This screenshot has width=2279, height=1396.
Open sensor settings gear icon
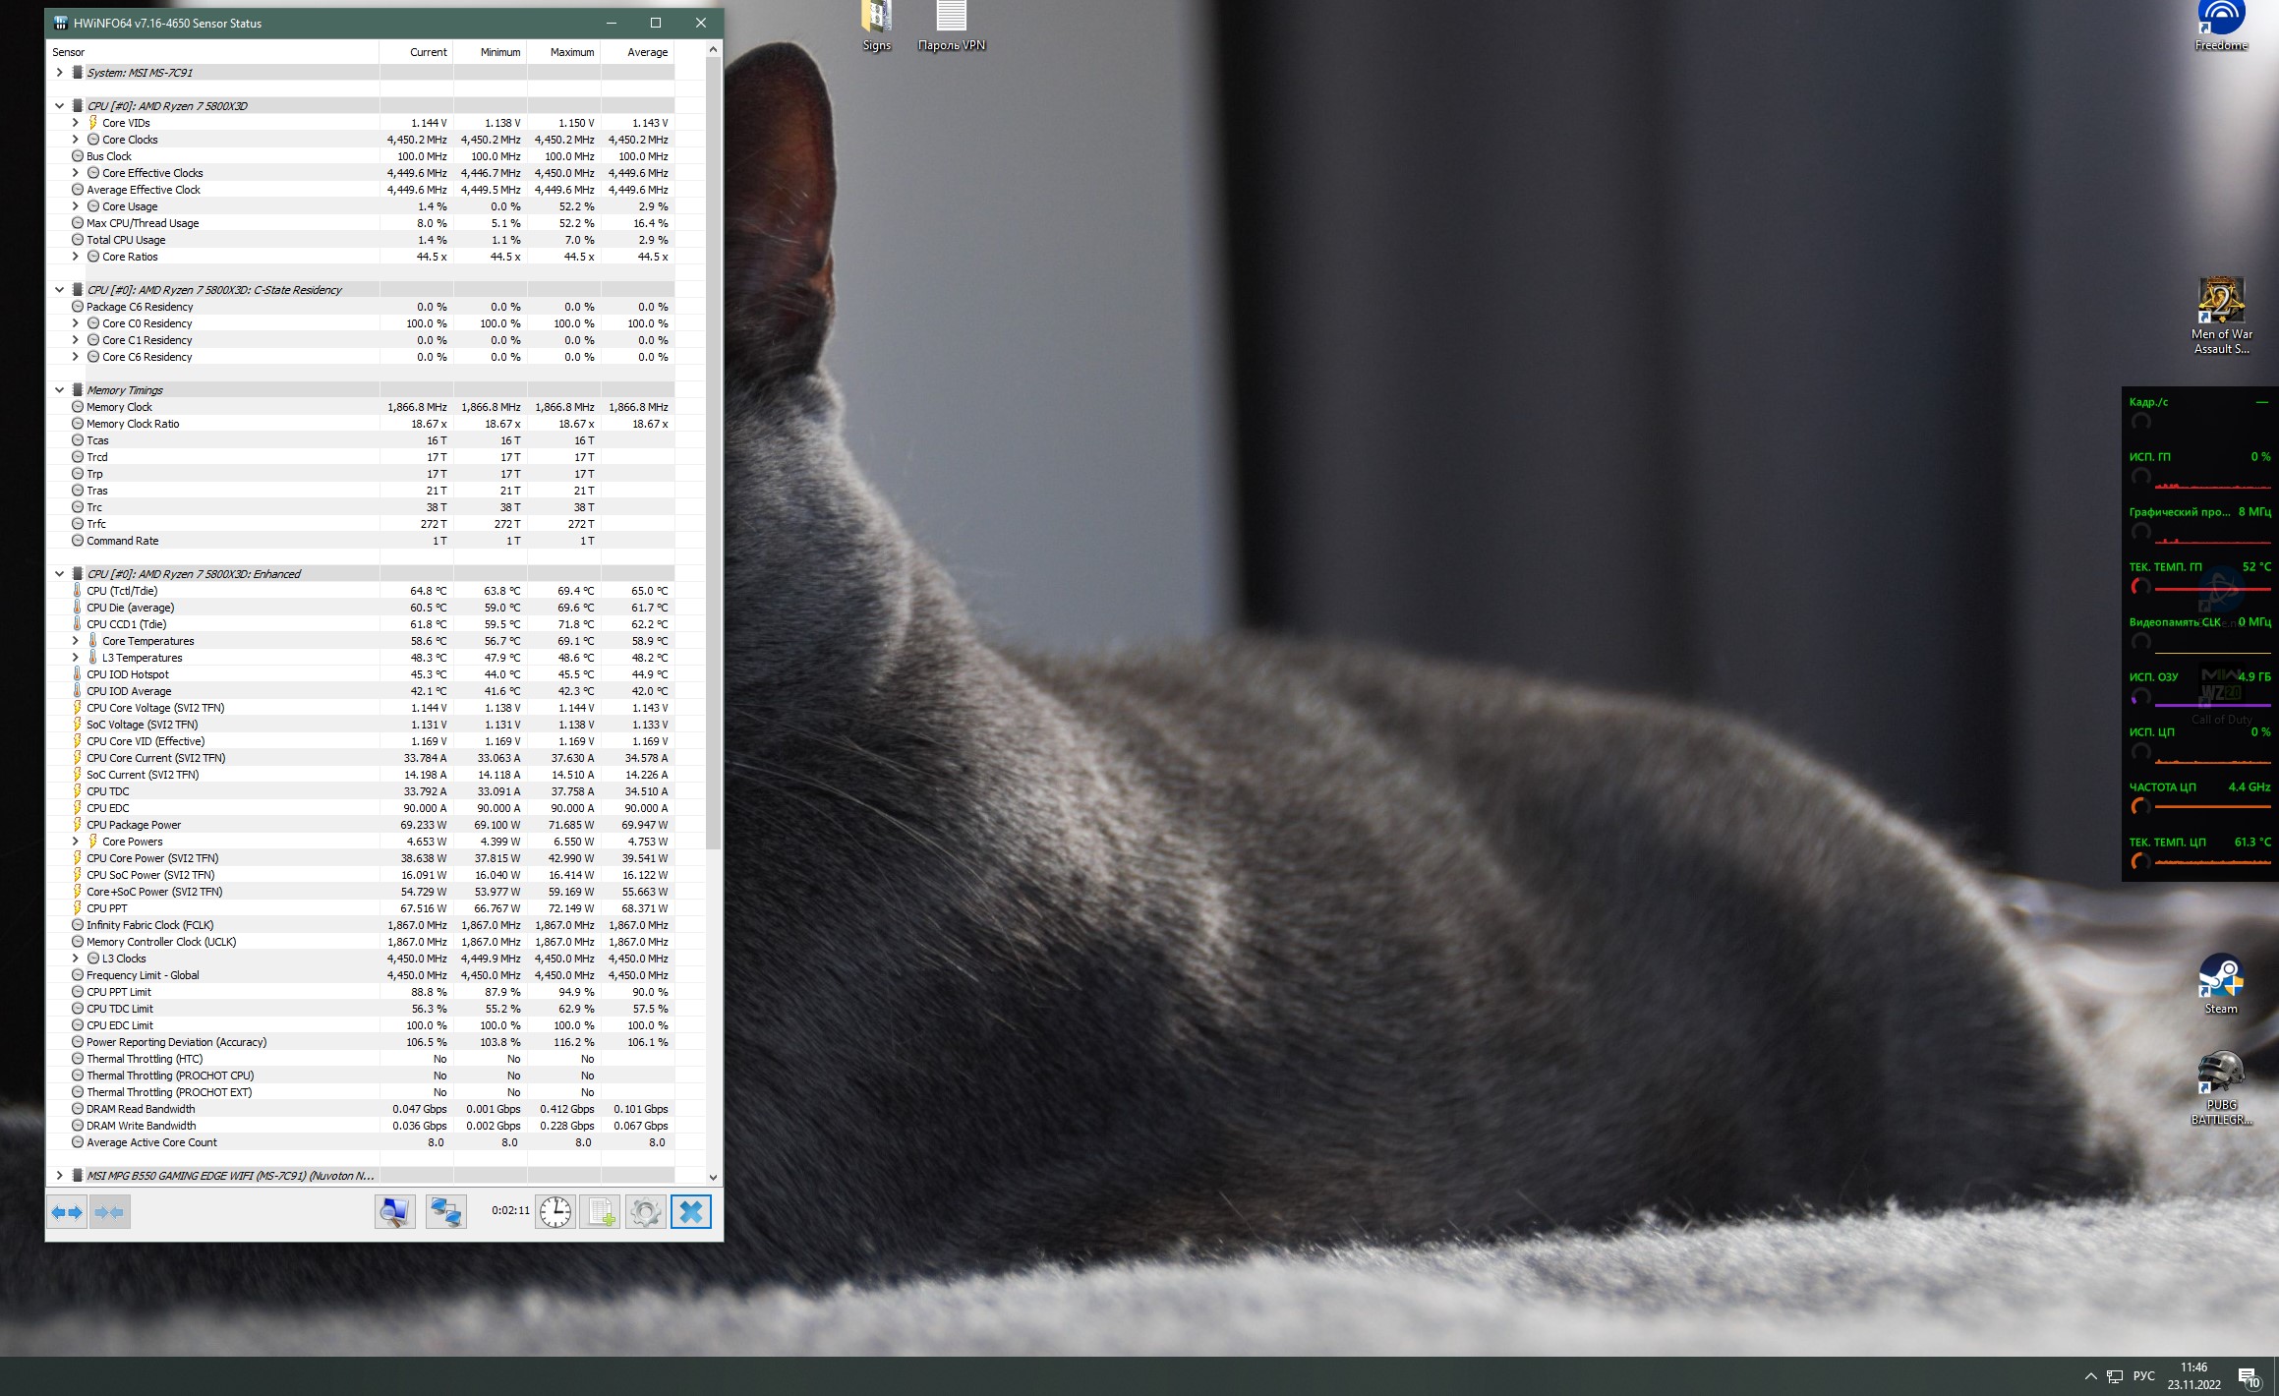pyautogui.click(x=645, y=1212)
